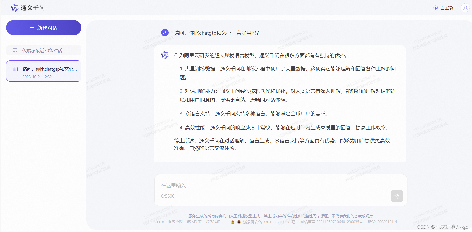
Task: Click the 通义千问 logo icon
Action: pyautogui.click(x=15, y=8)
